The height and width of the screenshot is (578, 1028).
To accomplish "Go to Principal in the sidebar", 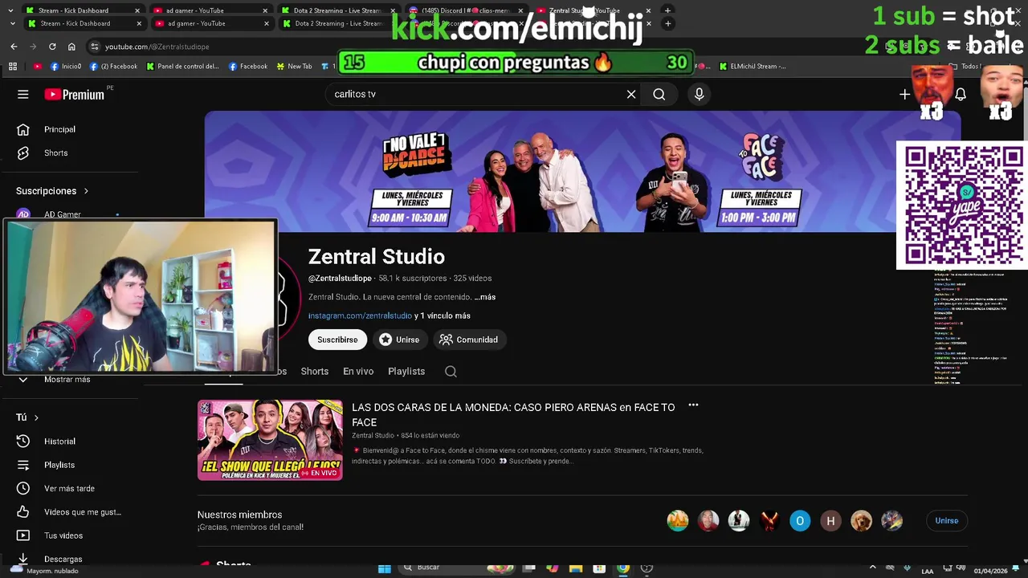I will coord(59,129).
